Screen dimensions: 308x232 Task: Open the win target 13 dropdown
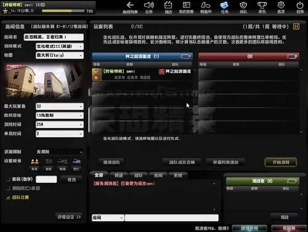click(x=60, y=115)
